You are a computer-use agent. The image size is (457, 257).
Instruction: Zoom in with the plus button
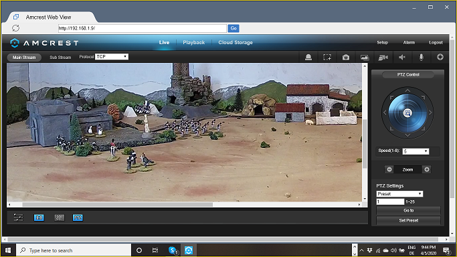[x=427, y=169]
